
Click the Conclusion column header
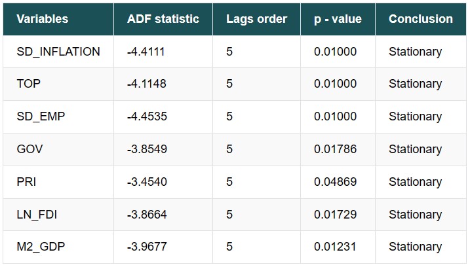pos(421,19)
